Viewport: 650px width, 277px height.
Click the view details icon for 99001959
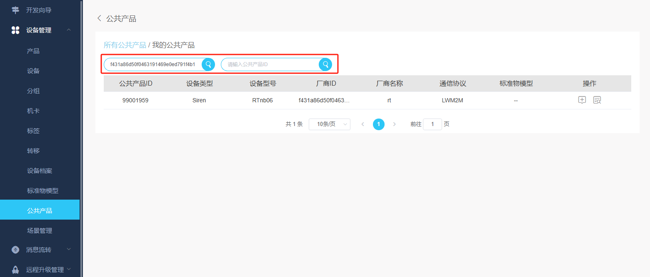pyautogui.click(x=597, y=100)
